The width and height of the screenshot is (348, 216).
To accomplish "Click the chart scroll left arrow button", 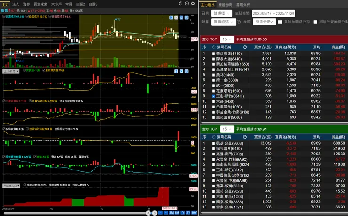I will click(x=149, y=213).
